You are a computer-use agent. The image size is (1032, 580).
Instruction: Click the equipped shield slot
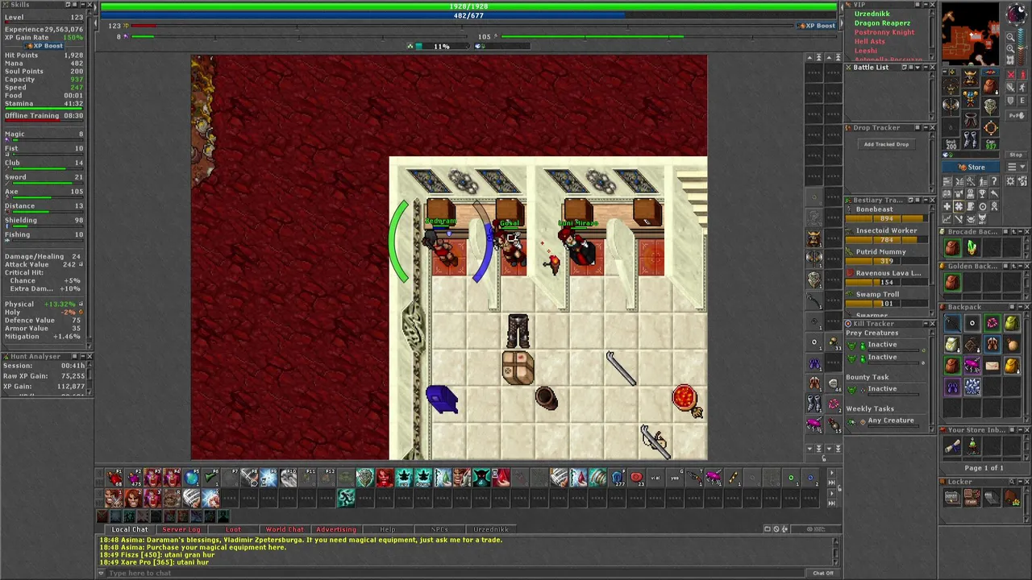(x=990, y=105)
